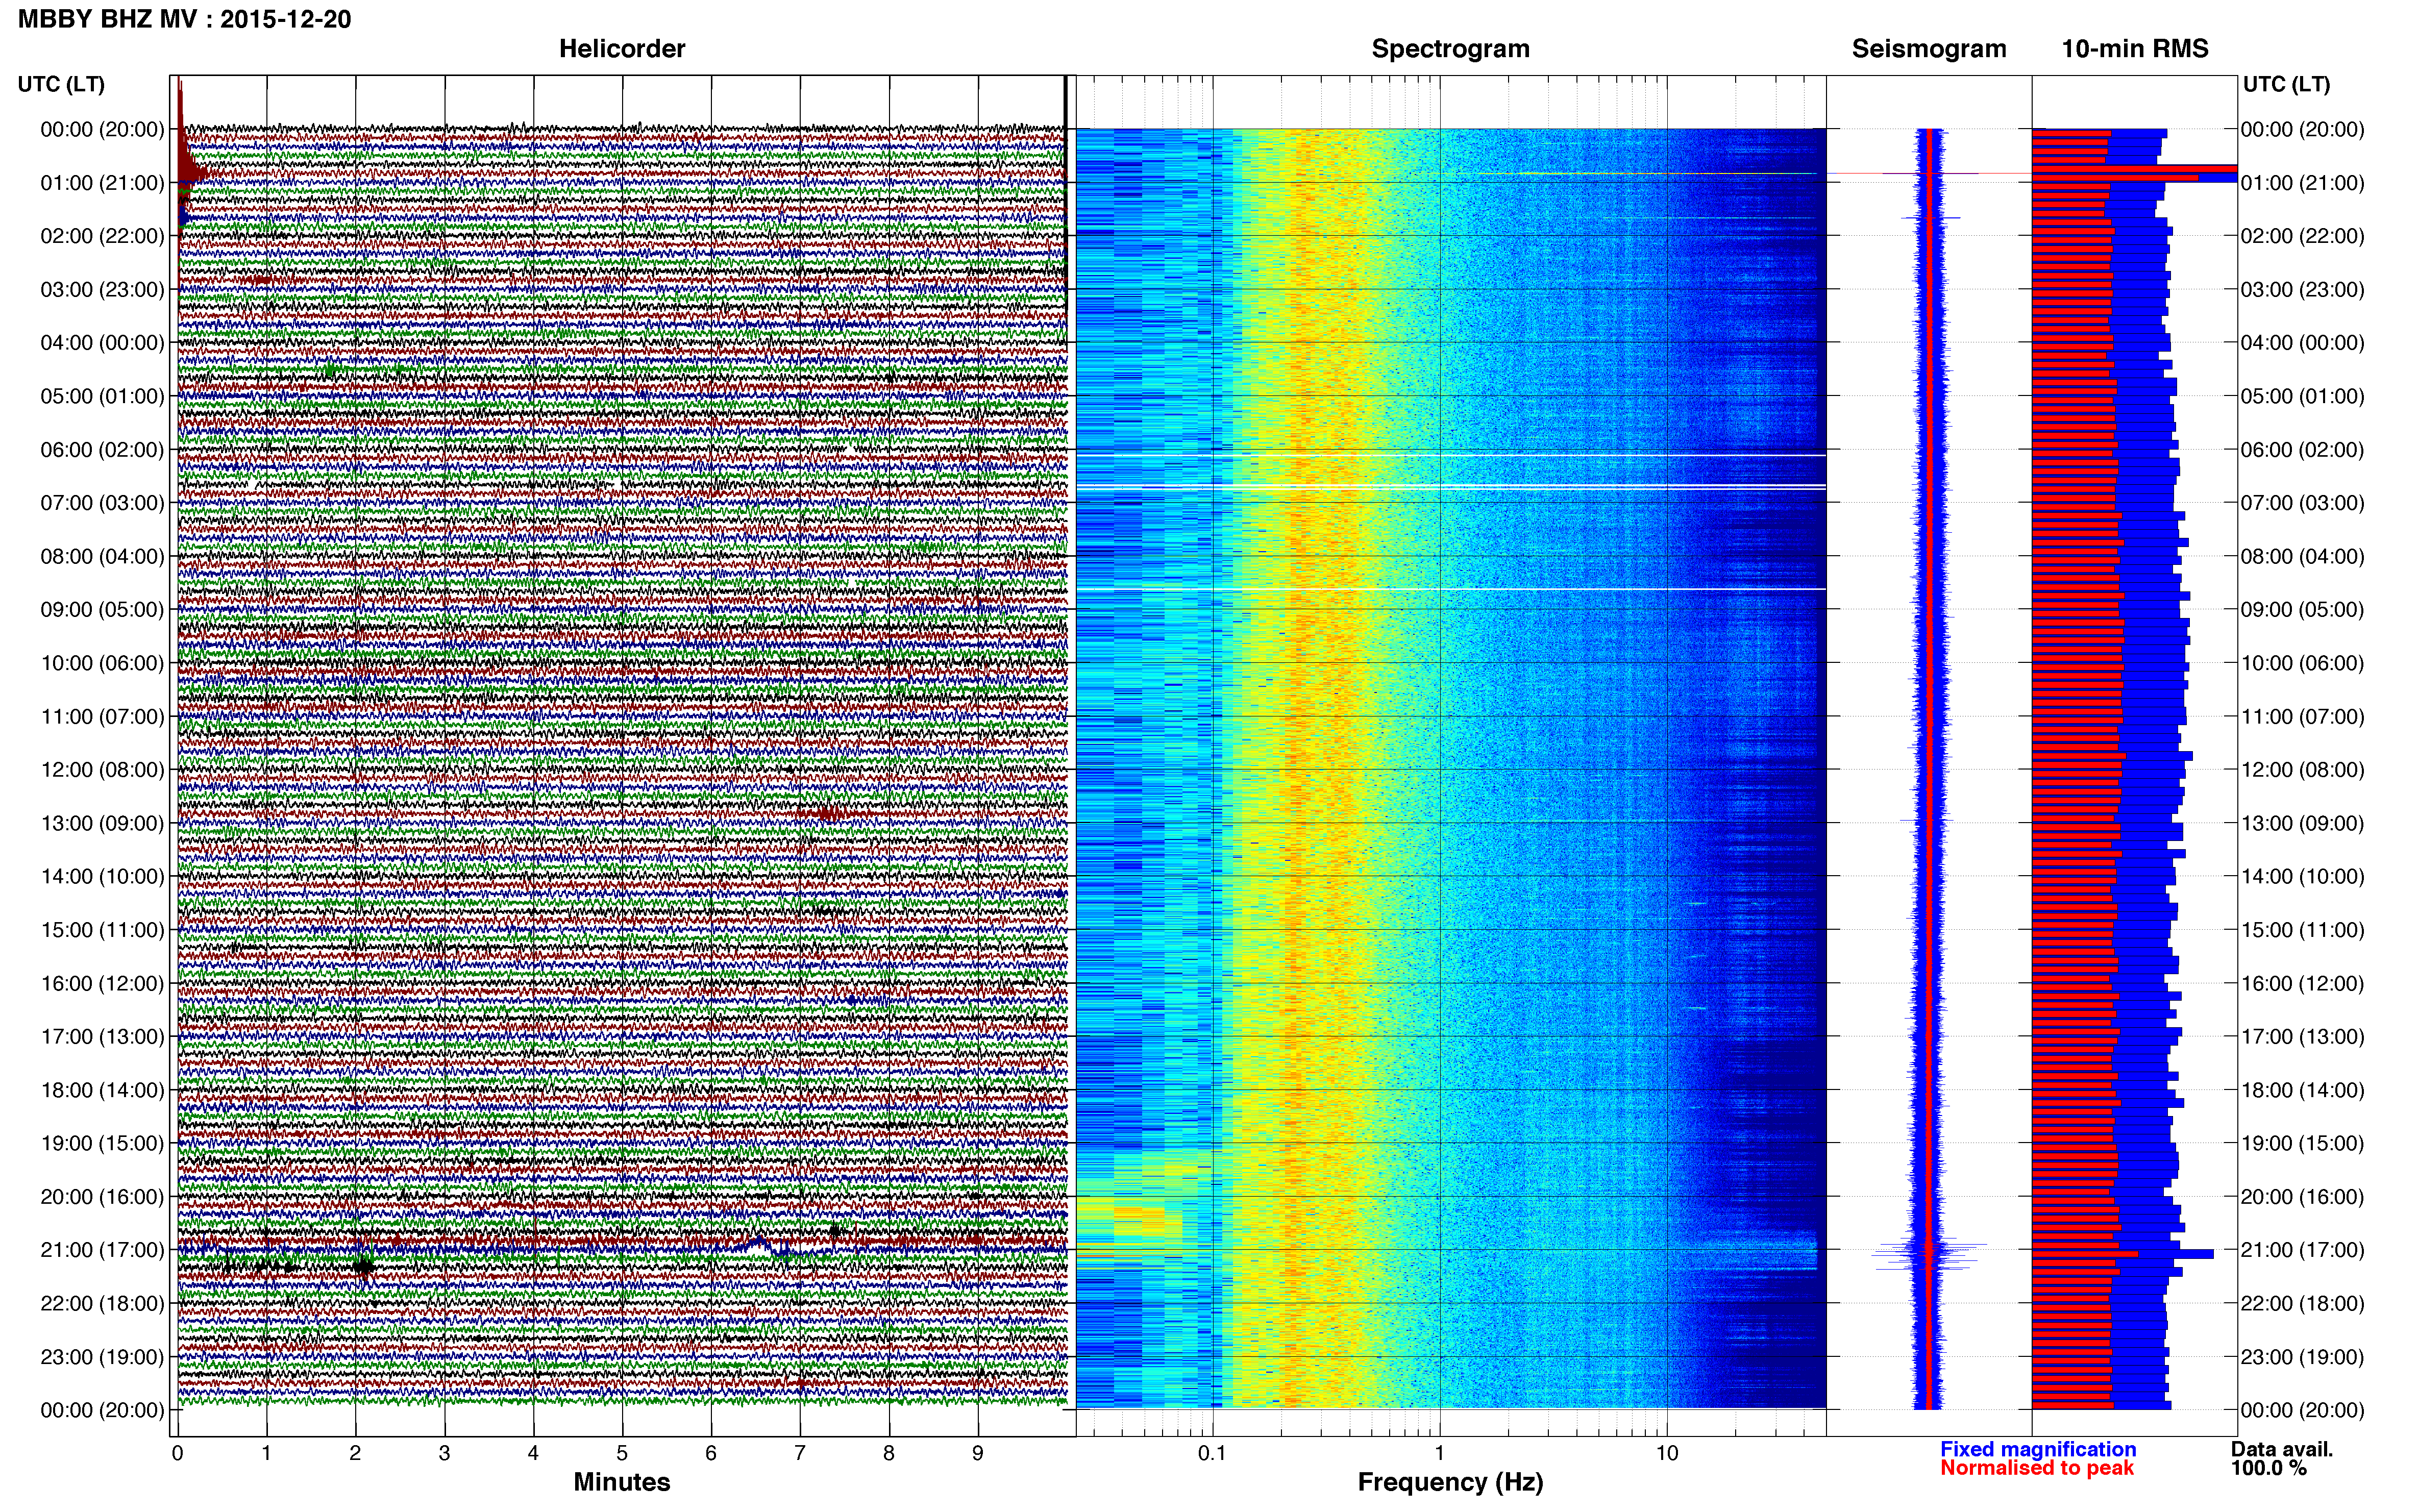Select the 0.1 frequency tick label
Image resolution: width=2419 pixels, height=1512 pixels.
click(1212, 1453)
